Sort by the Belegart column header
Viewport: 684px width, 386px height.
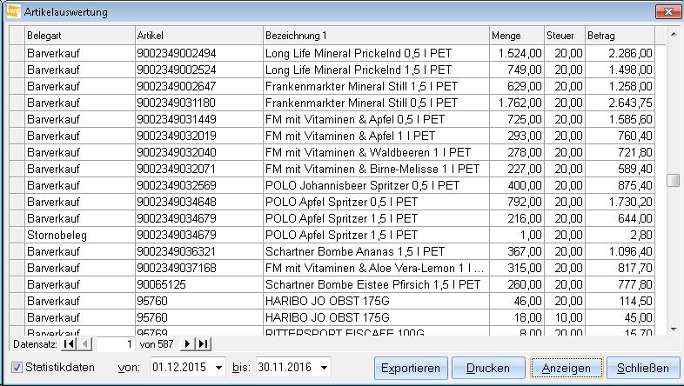pos(80,36)
